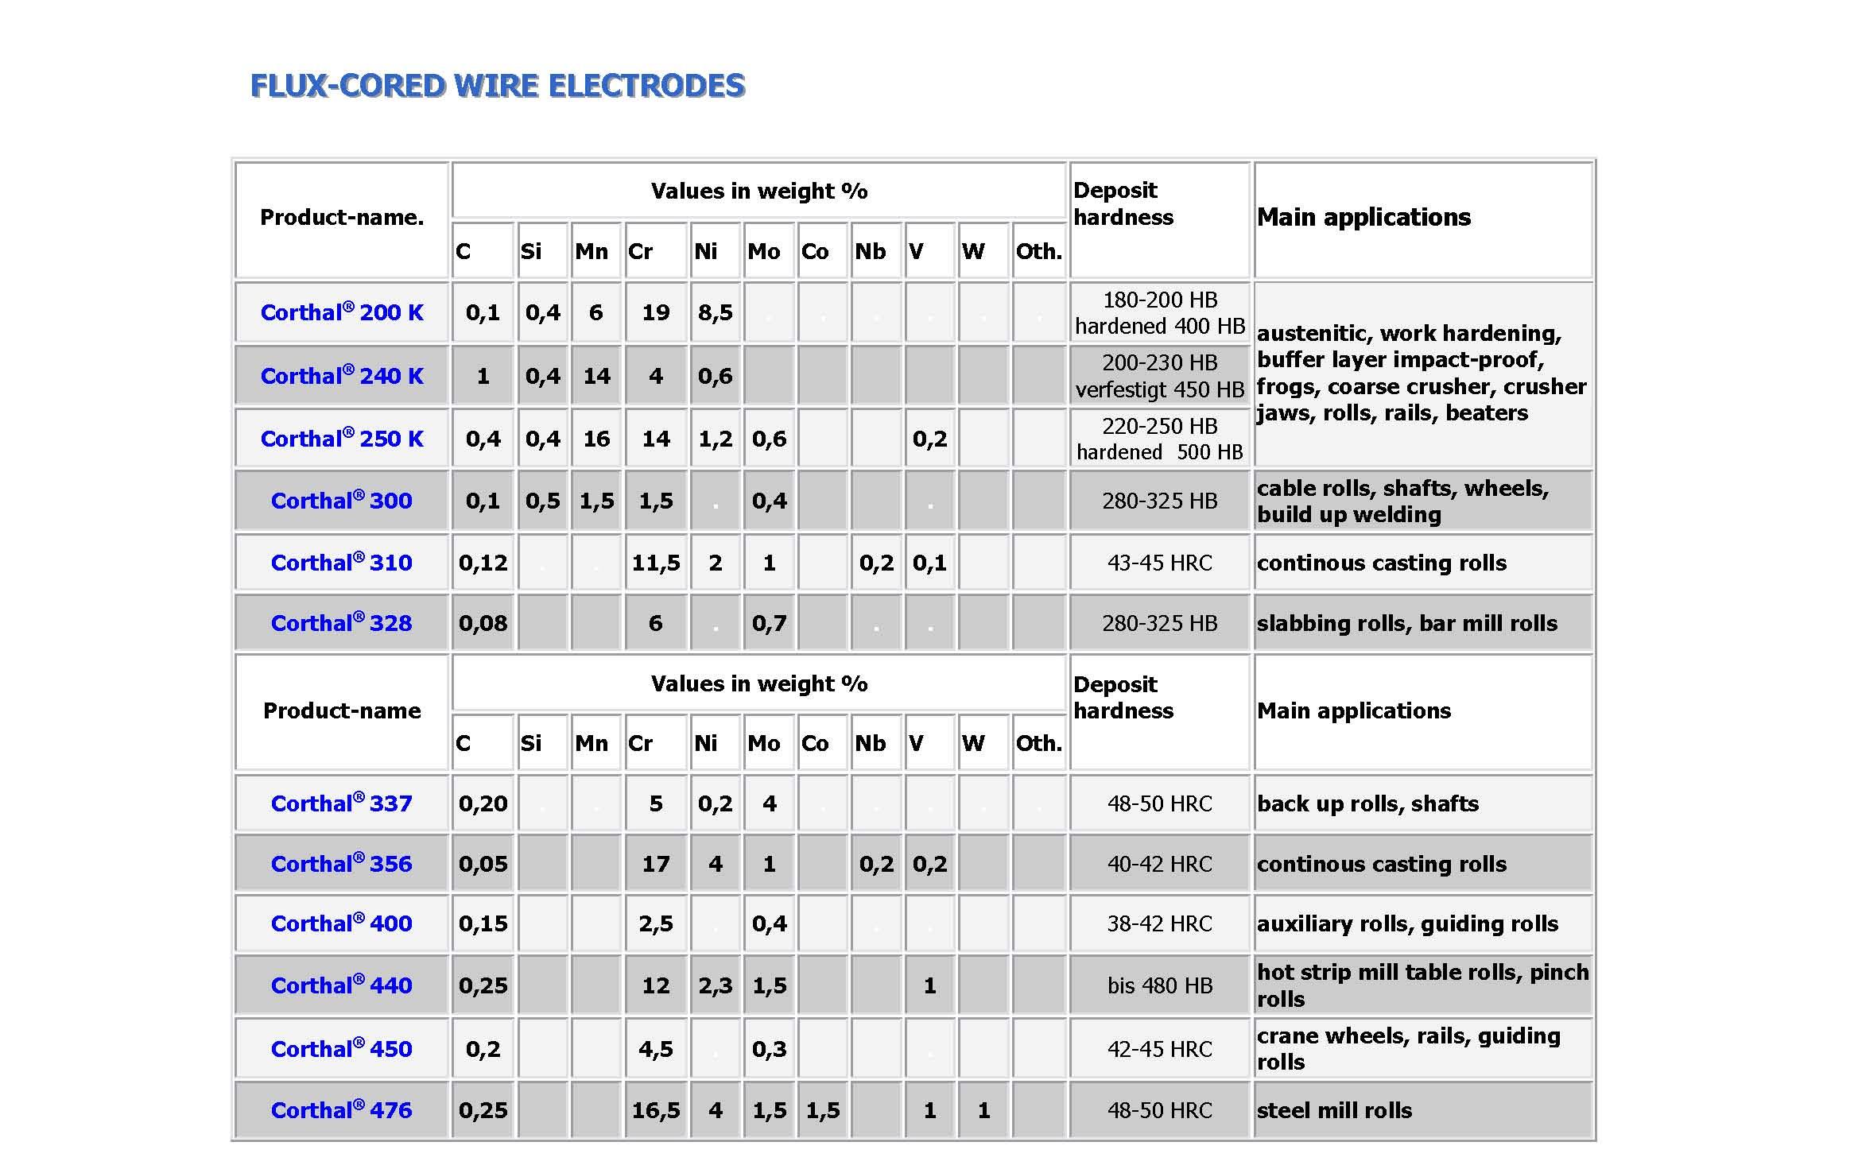1858x1169 pixels.
Task: Click the Mn value 16 for Corthal 250 K
Action: click(x=596, y=439)
